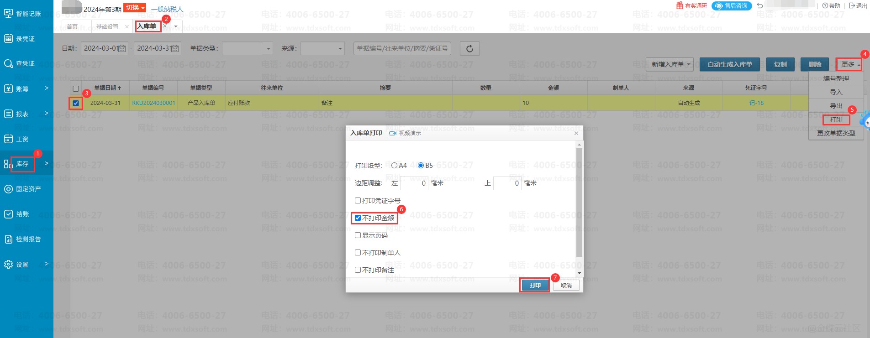
Task: Open the 检测报告 sidebar icon
Action: tap(8, 239)
